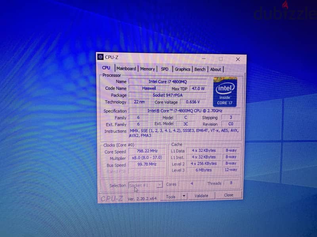Click the Level 3 cache value 6 MBytes

point(204,170)
